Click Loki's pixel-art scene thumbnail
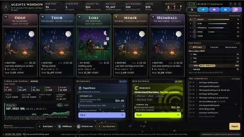The width and height of the screenshot is (244, 137). coord(93,43)
